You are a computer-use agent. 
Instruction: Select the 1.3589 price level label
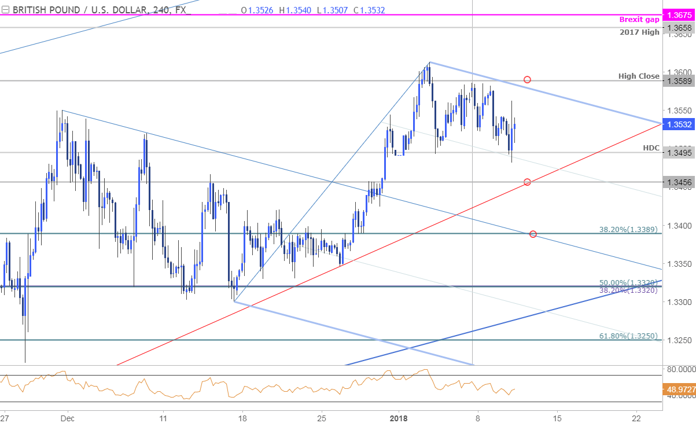(679, 81)
